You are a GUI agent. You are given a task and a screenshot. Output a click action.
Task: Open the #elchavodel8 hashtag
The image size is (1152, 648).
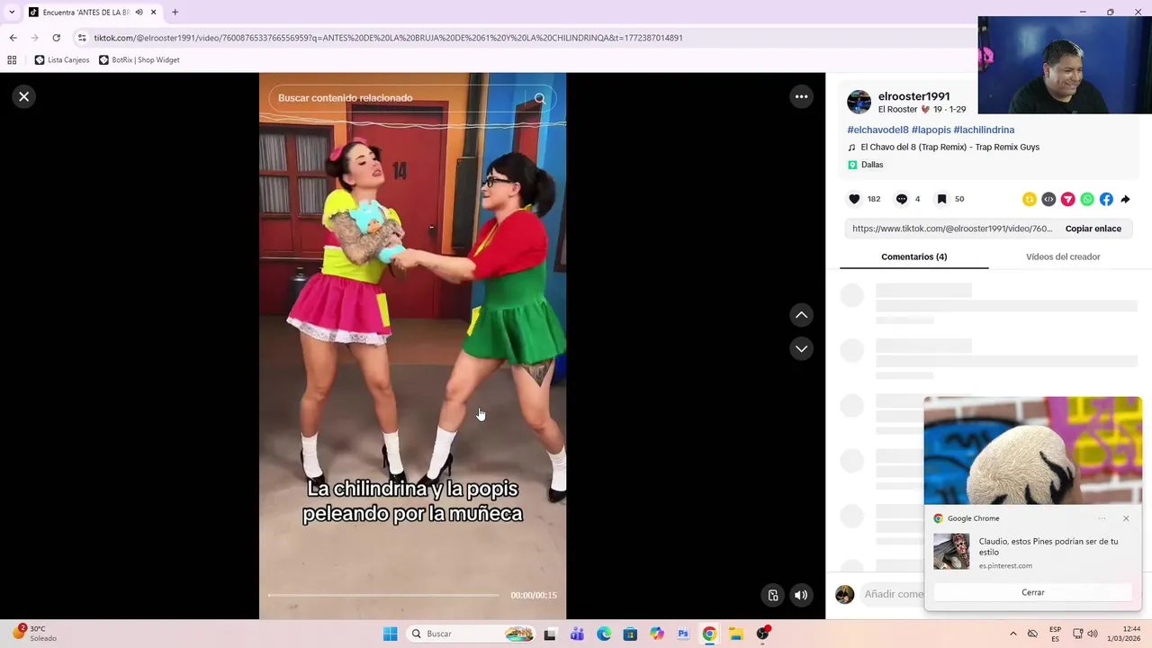[x=877, y=130]
